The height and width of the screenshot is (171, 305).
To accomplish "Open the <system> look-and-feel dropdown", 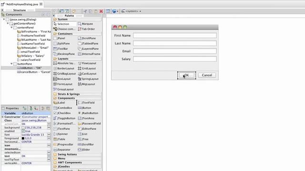I will (131, 11).
